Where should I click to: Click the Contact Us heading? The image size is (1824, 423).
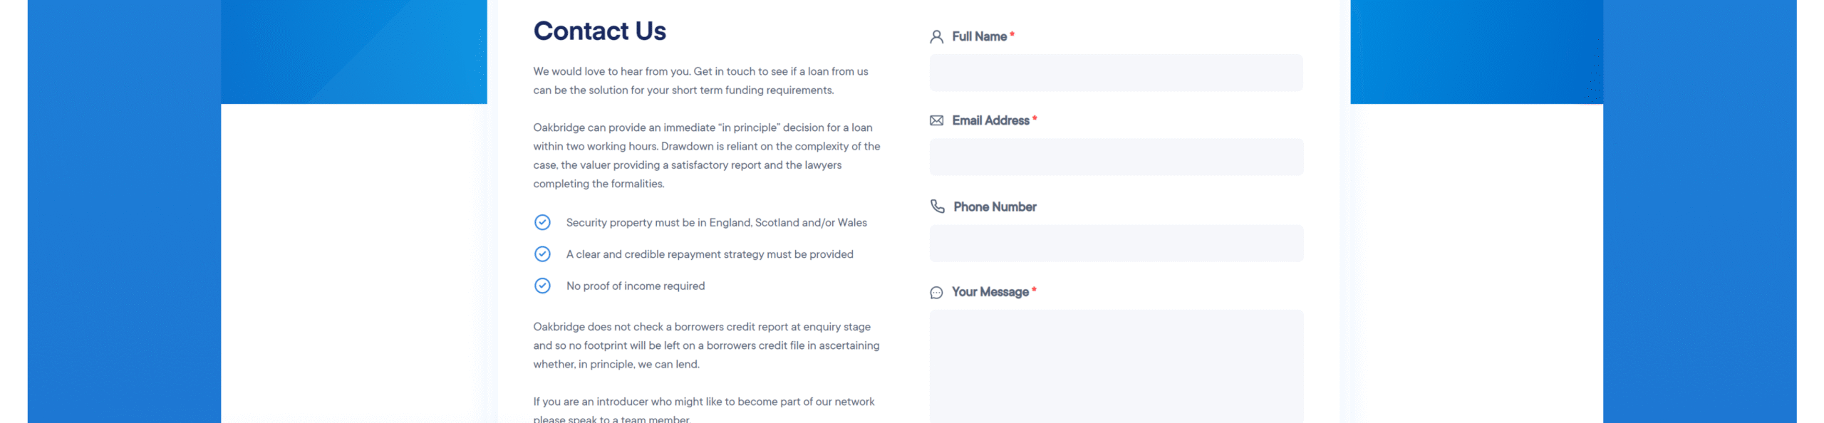point(599,31)
